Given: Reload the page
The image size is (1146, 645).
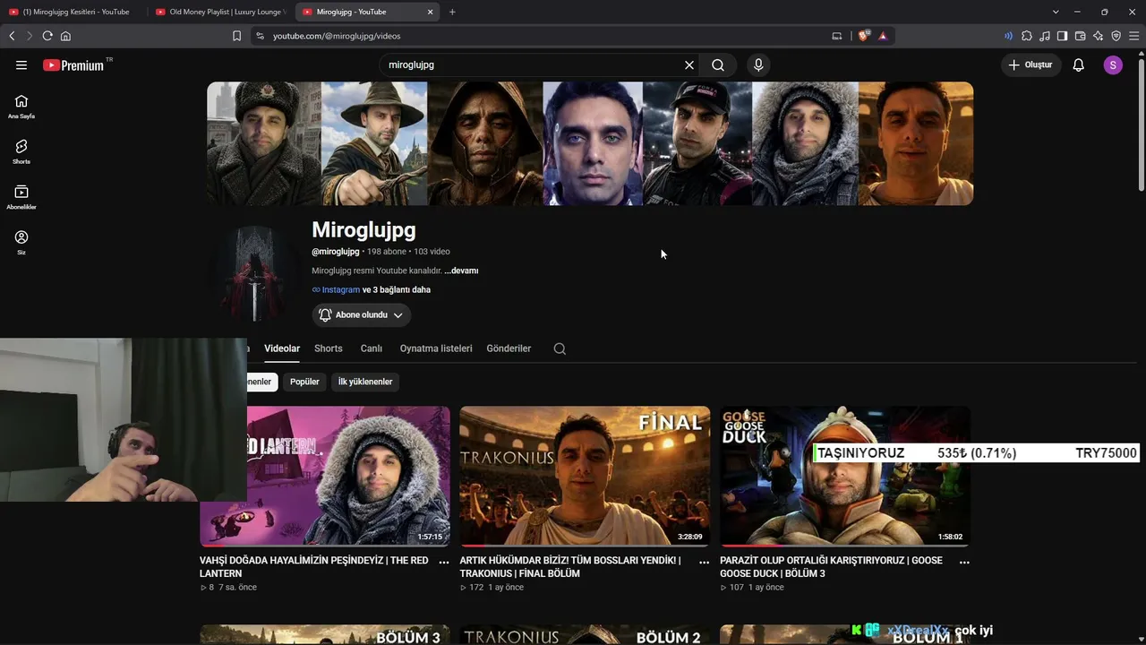Looking at the screenshot, I should 47,36.
